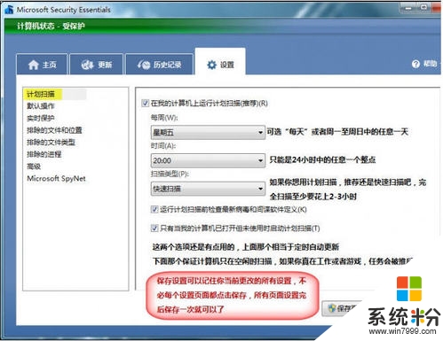Screen dimensions: 443x341
Task: Open the 每周 day dropdown showing 星期五
Action: [x=208, y=132]
